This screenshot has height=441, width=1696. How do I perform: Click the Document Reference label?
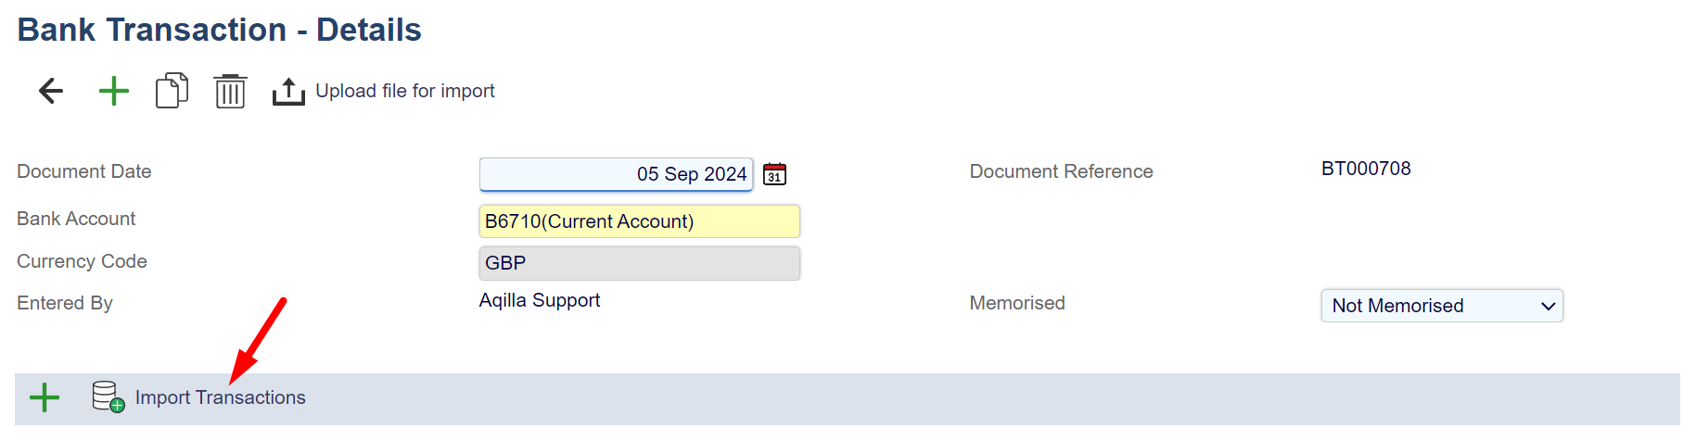(x=1061, y=171)
